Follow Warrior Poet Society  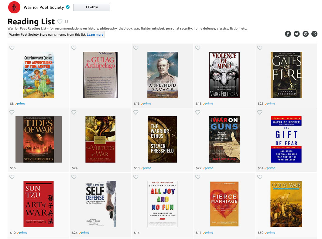pos(92,7)
